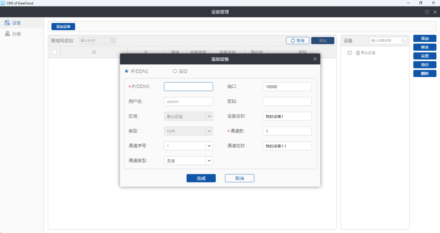440x233 pixels.
Task: Click the 完成 button
Action: (x=201, y=178)
